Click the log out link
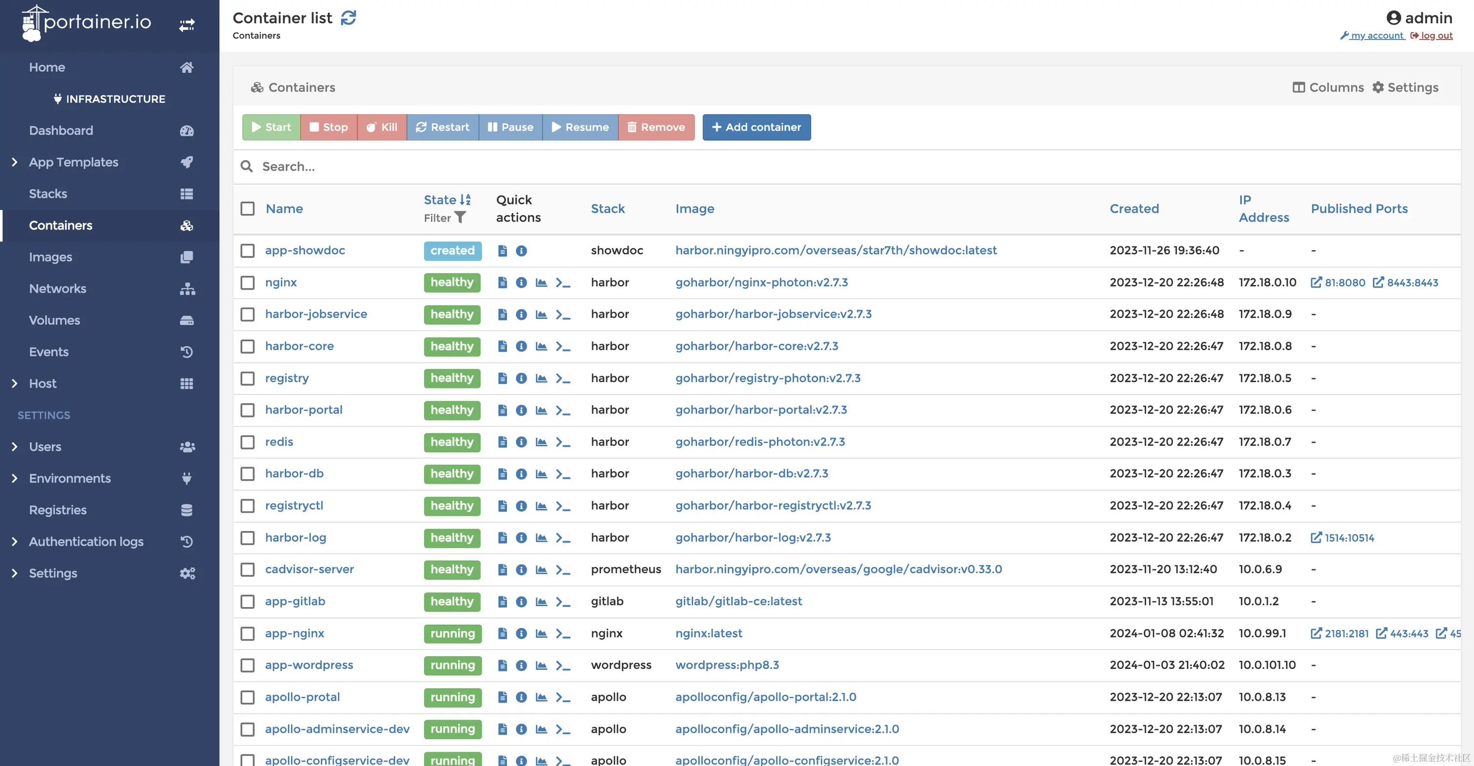The width and height of the screenshot is (1474, 766). [1432, 36]
